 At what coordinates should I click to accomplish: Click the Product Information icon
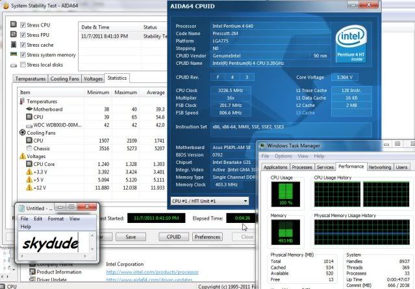tap(32, 272)
